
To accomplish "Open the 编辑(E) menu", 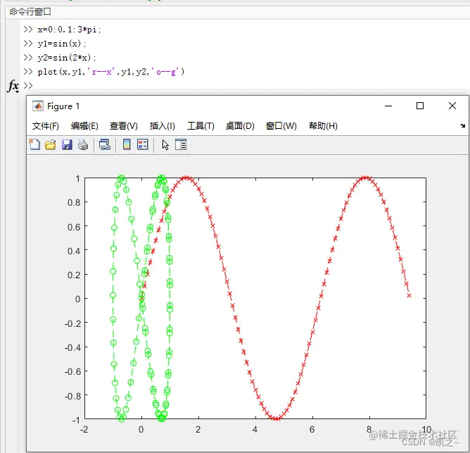I will [84, 126].
